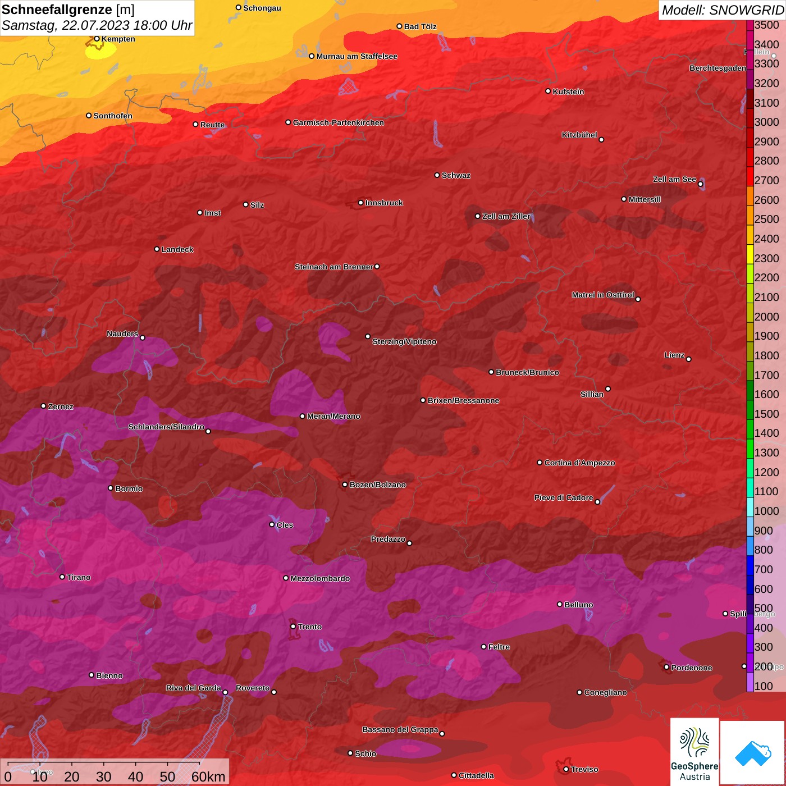Click the Pordenone city marker dot
Screen dimensions: 786x786
(x=666, y=667)
